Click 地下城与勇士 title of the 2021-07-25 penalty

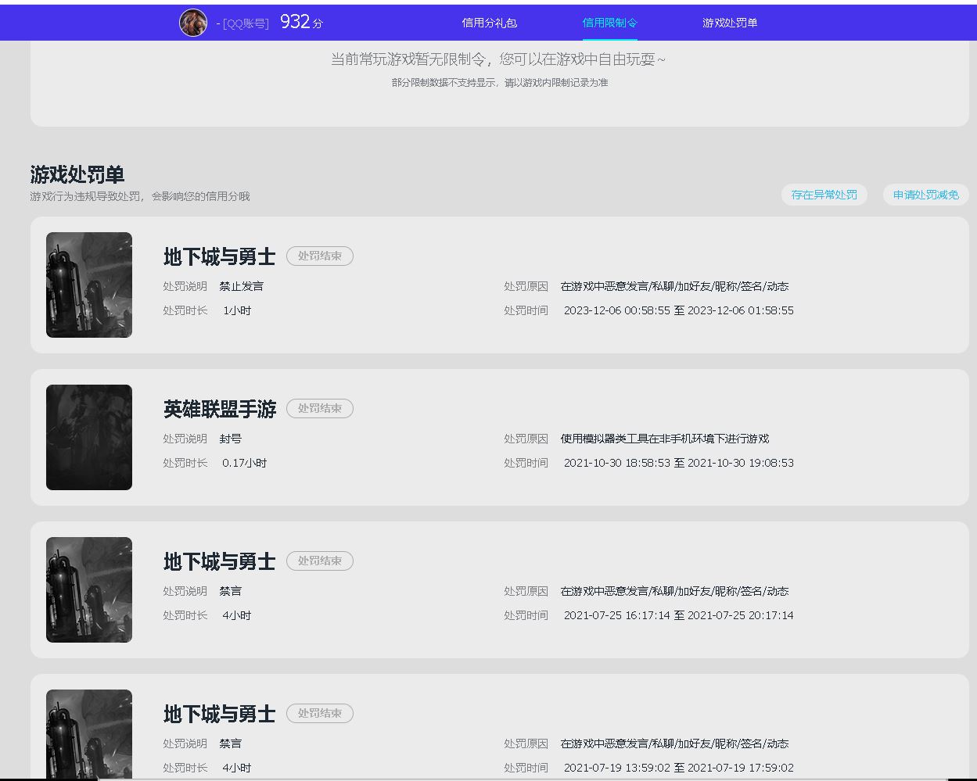(x=219, y=561)
